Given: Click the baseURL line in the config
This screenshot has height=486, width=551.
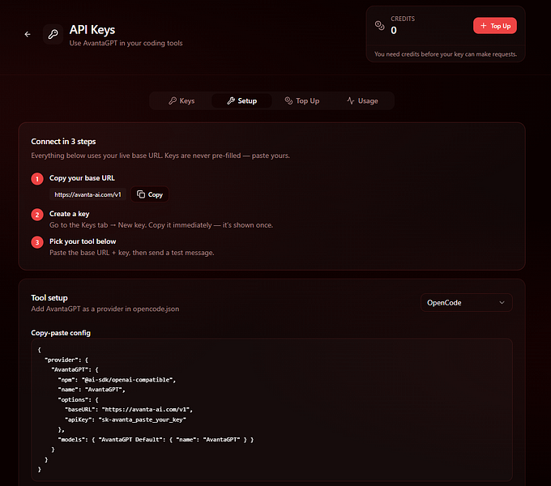Looking at the screenshot, I should pos(129,409).
